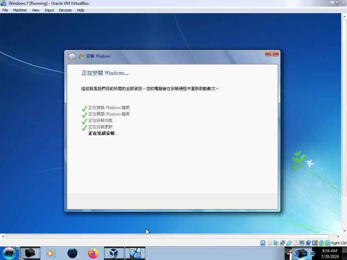Close the Install Windows dialog
The height and width of the screenshot is (260, 347).
pos(272,53)
